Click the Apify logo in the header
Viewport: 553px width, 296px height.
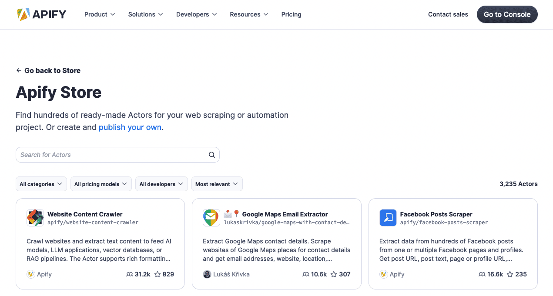tap(41, 14)
